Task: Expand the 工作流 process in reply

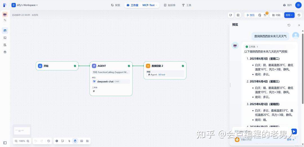Action: click(252, 47)
